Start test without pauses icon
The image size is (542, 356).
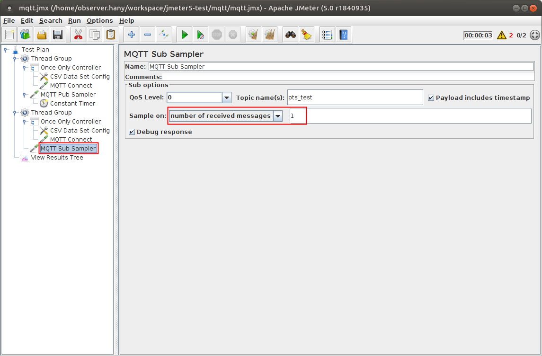tap(201, 35)
